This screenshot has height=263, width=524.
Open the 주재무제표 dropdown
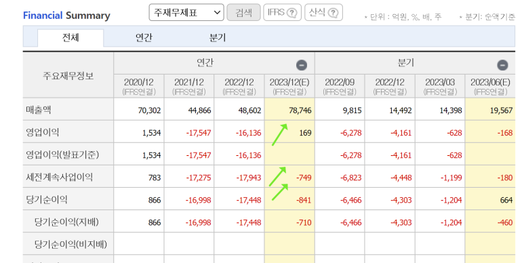pos(186,13)
